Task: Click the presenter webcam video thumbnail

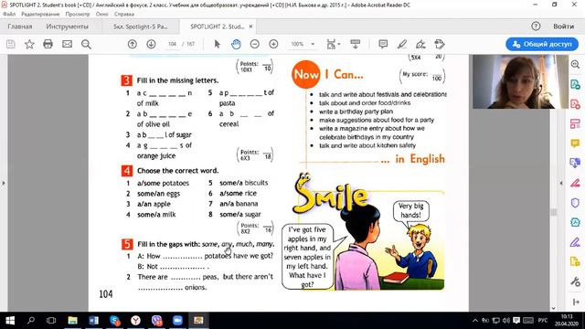Action: (x=520, y=81)
